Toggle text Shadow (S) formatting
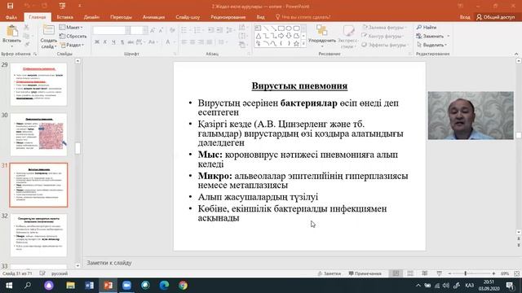 pyautogui.click(x=122, y=42)
